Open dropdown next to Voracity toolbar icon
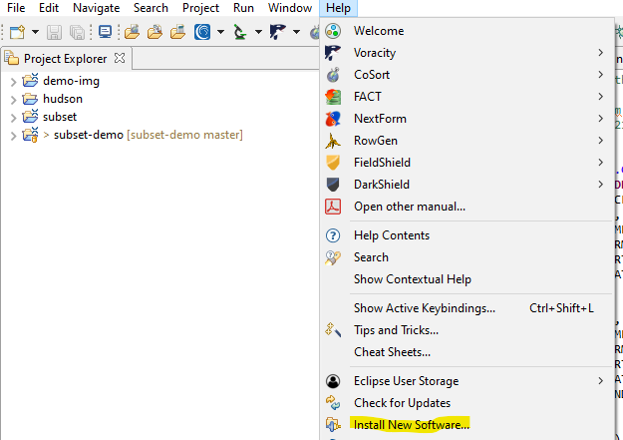Image resolution: width=623 pixels, height=440 pixels. [296, 32]
